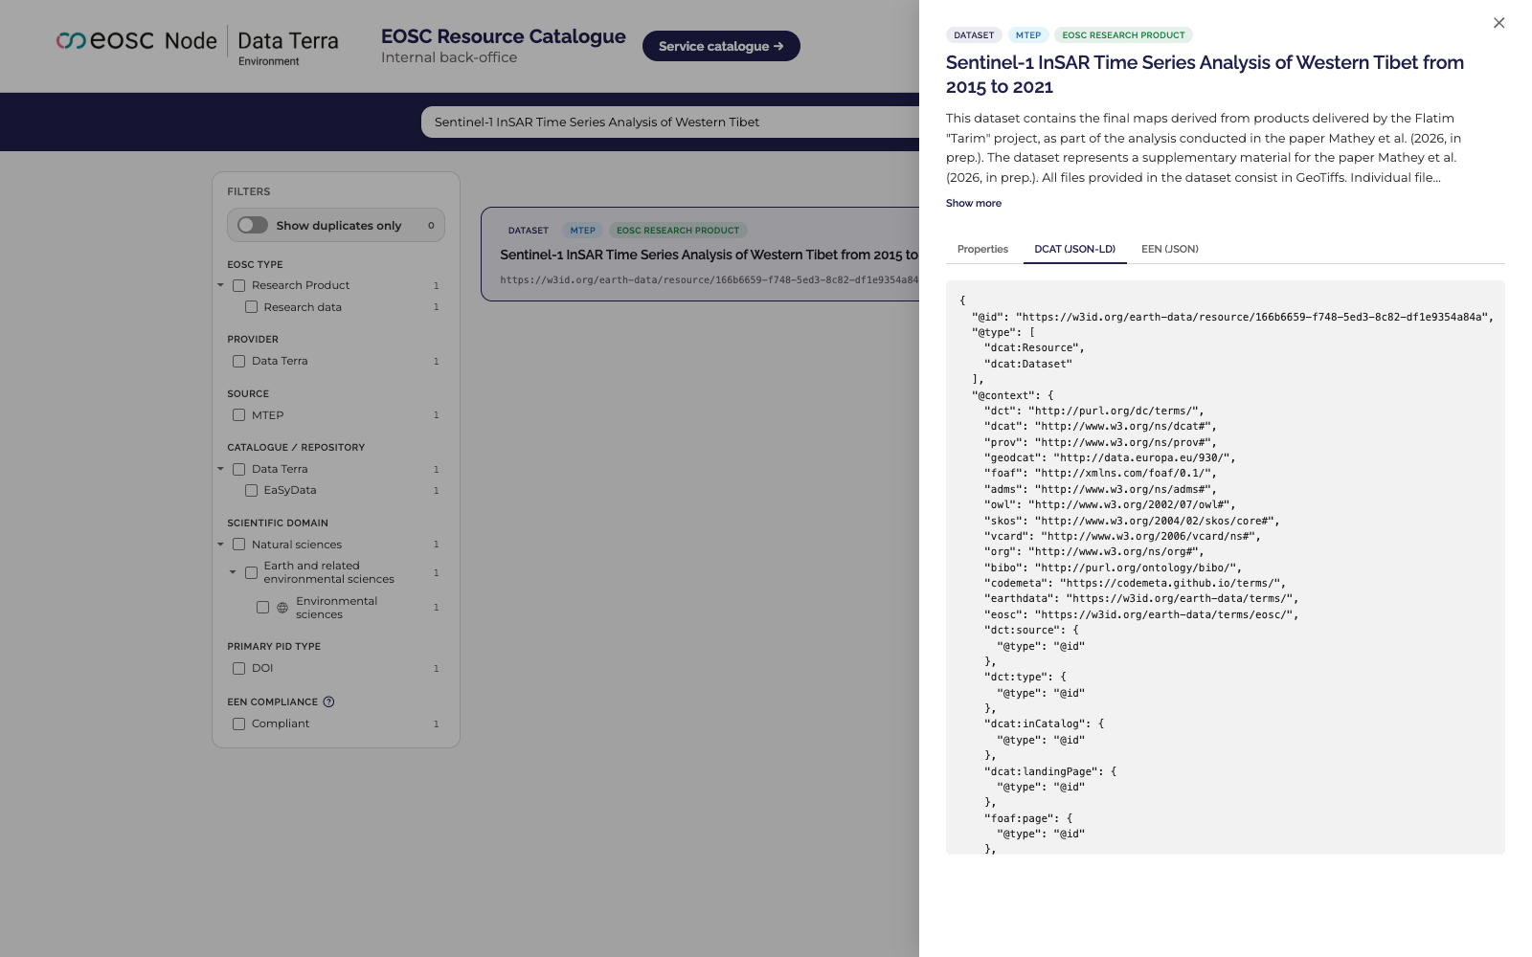Click the "codemeta" context JSON line

point(1135,583)
